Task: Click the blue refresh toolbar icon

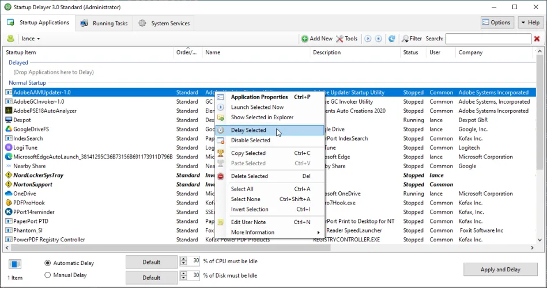Action: pos(392,39)
